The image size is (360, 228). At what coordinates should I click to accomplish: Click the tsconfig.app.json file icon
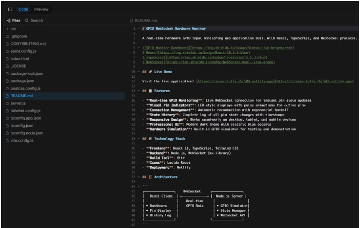coord(7,118)
